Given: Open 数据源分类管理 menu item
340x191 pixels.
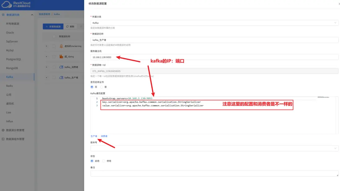Looking at the screenshot, I should point(15,130).
